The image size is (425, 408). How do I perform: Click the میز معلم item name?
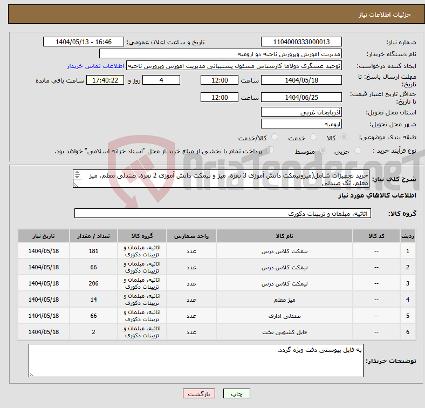[284, 300]
